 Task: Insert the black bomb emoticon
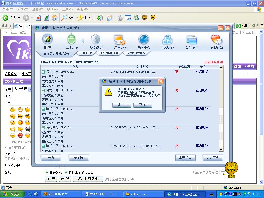28,129
